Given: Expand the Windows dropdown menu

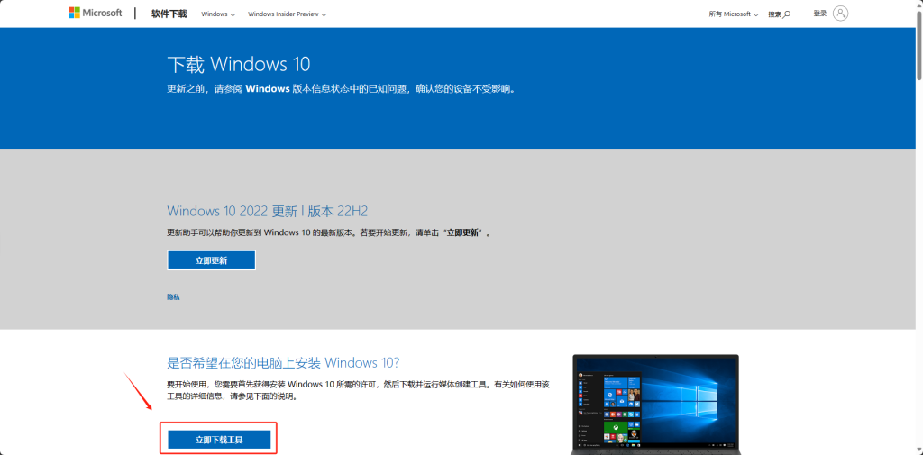Looking at the screenshot, I should point(218,14).
